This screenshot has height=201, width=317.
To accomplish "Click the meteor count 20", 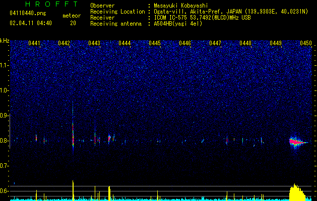I will 73,23.
